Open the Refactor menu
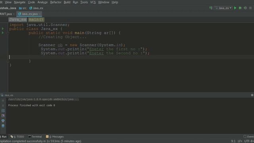The width and height of the screenshot is (254, 143). pyautogui.click(x=56, y=2)
